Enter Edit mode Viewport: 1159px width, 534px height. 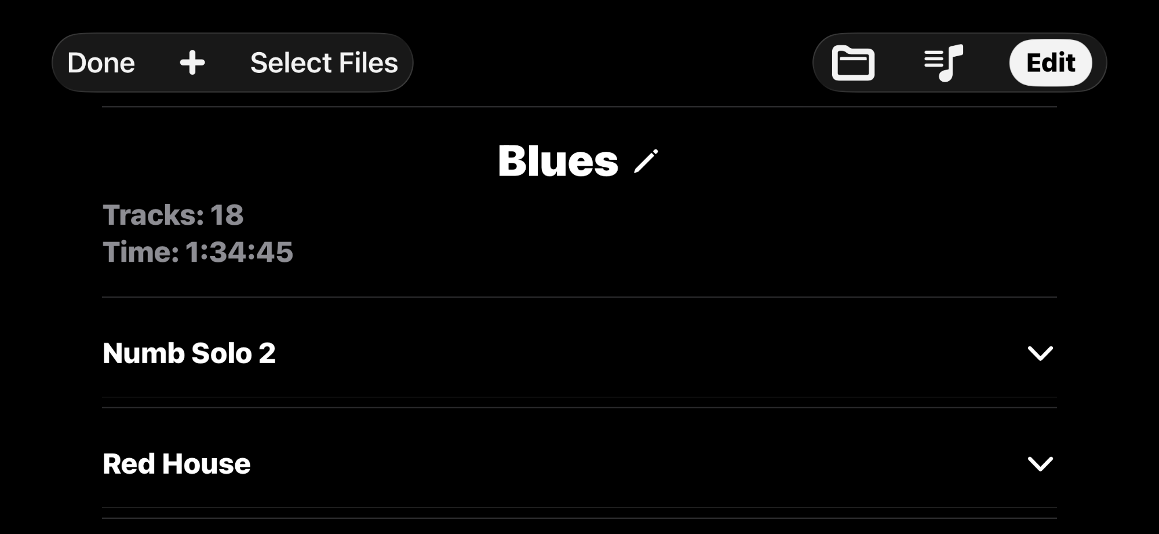[1051, 63]
